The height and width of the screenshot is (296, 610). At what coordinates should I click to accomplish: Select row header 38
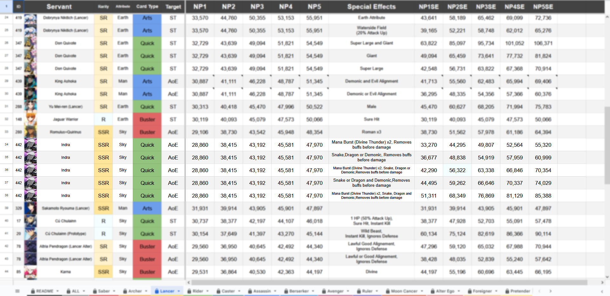[6, 196]
